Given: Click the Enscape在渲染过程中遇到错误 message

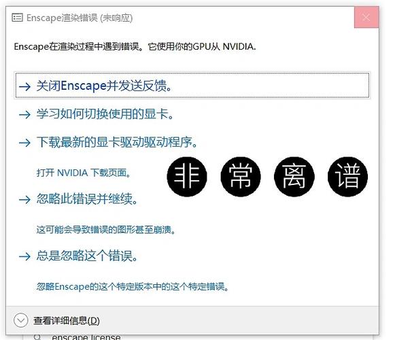Looking at the screenshot, I should [135, 47].
